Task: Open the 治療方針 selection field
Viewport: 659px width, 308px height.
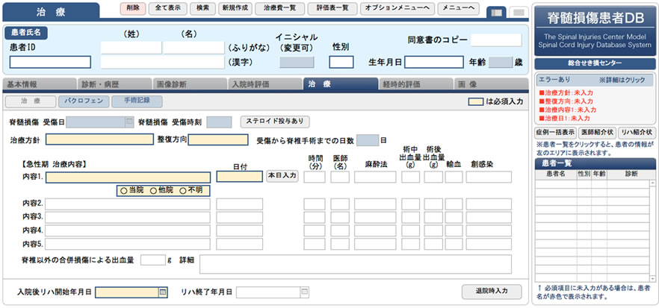Action: click(99, 139)
